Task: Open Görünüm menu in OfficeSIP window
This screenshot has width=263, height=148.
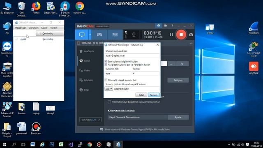Action: 34,28
